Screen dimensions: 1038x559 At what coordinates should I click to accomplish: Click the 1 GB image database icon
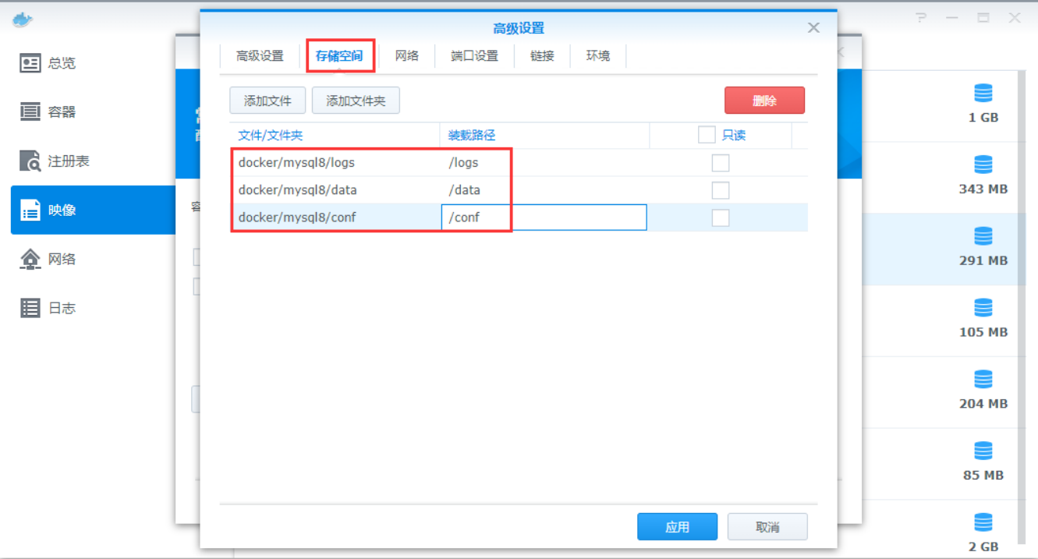click(x=983, y=94)
